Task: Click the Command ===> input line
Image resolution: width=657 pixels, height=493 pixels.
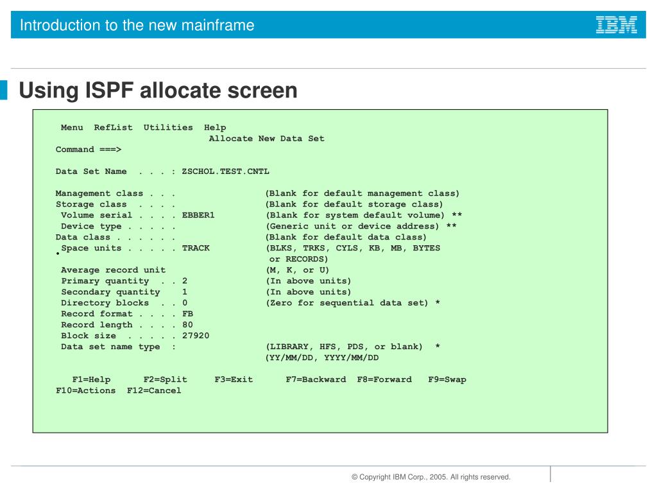Action: 89,150
